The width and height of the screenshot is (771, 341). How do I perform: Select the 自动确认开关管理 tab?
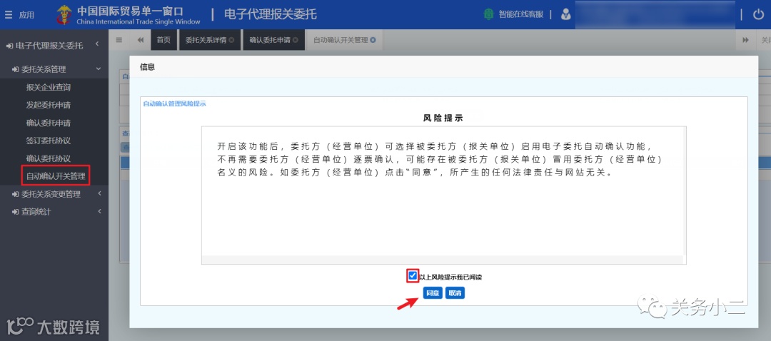coord(341,40)
